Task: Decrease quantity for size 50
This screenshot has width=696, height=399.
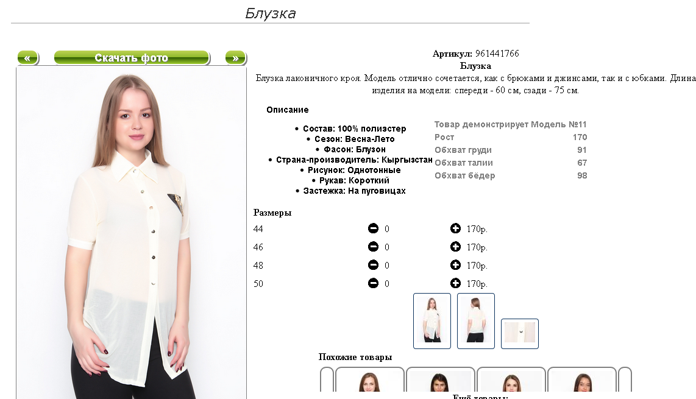Action: pyautogui.click(x=374, y=283)
